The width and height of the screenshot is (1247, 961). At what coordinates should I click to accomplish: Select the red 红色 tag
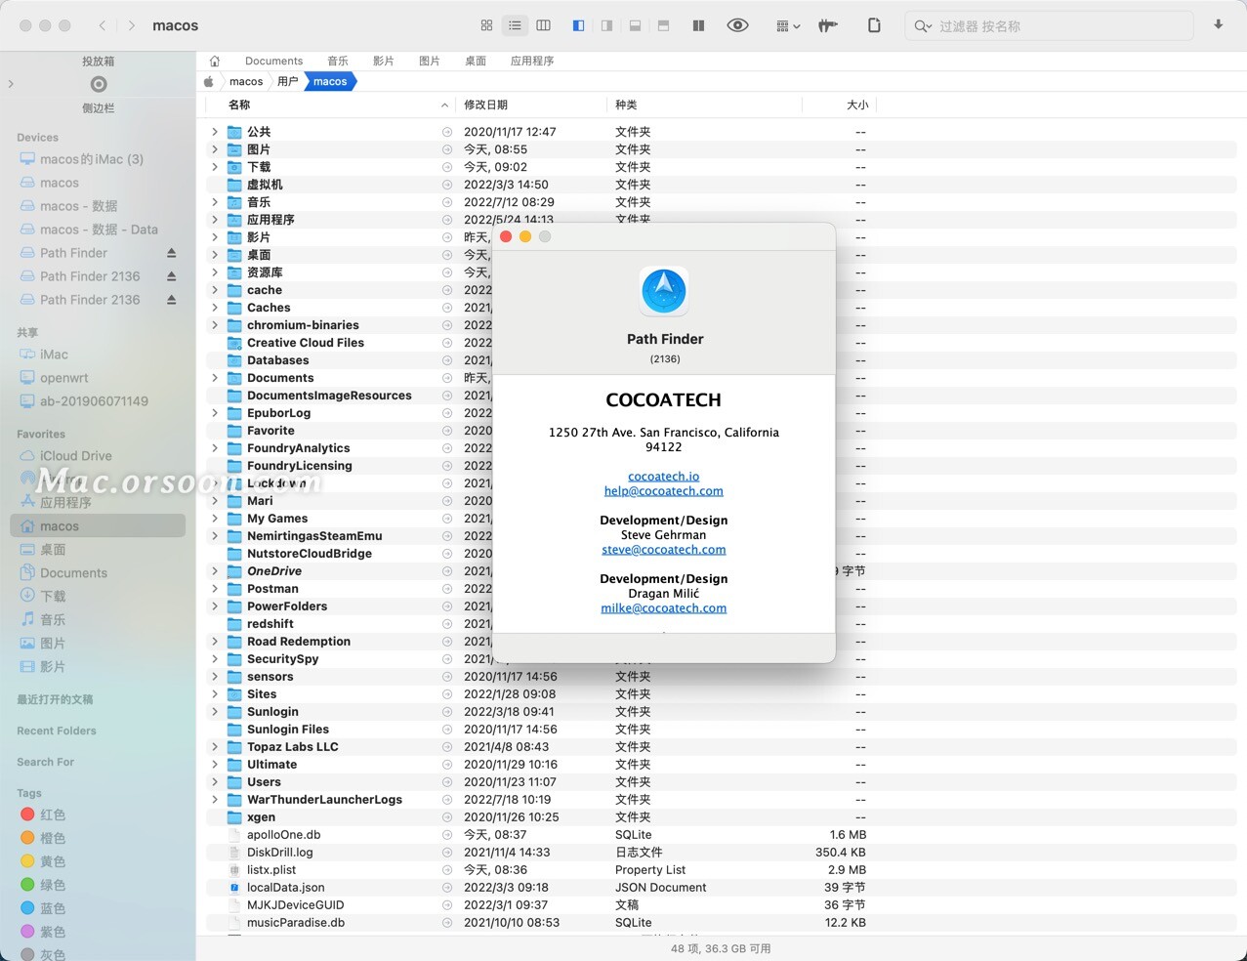click(x=52, y=815)
